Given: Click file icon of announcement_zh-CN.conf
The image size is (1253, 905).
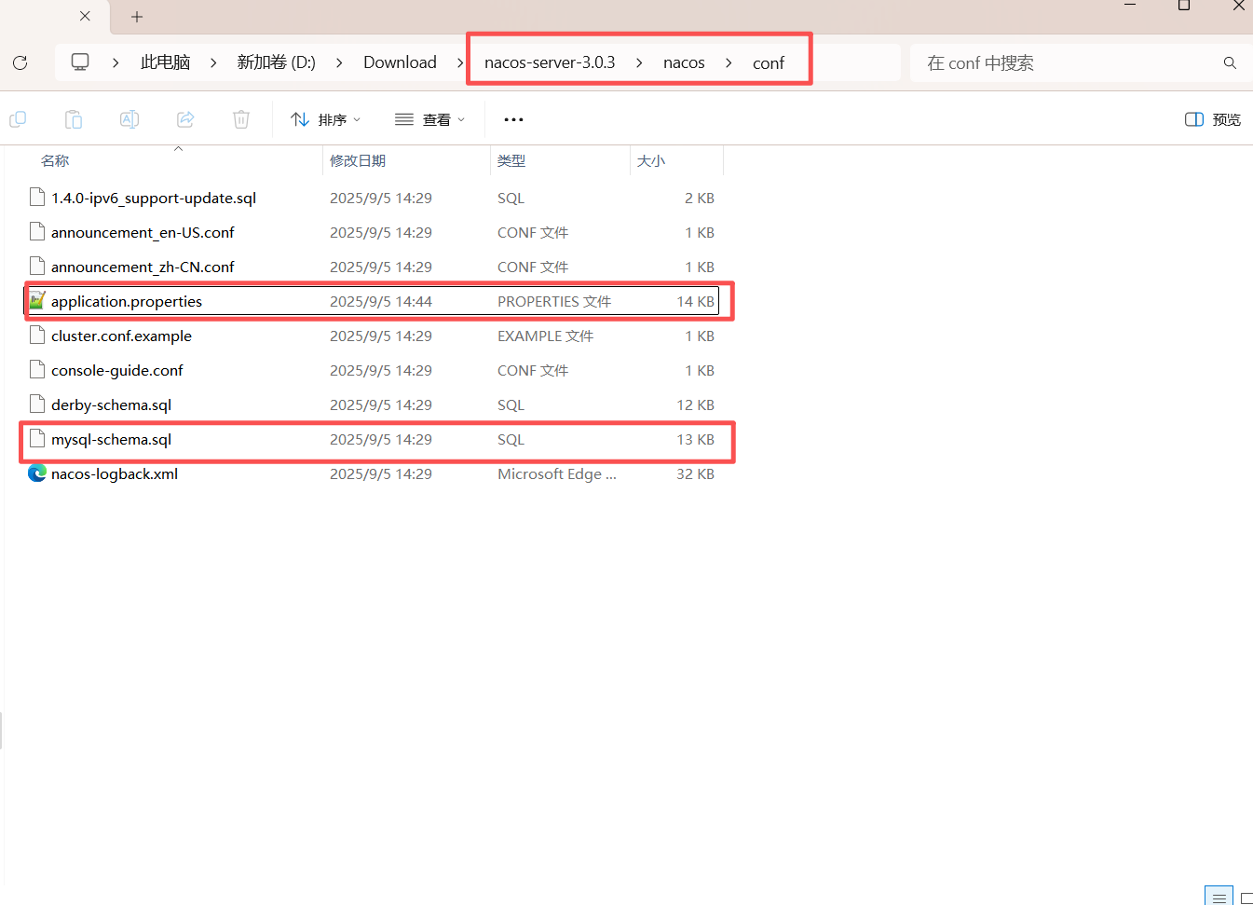Looking at the screenshot, I should (x=37, y=267).
